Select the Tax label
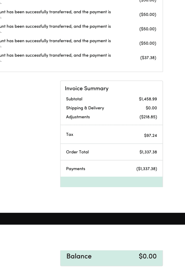Image resolution: width=185 pixels, height=277 pixels. pyautogui.click(x=70, y=134)
